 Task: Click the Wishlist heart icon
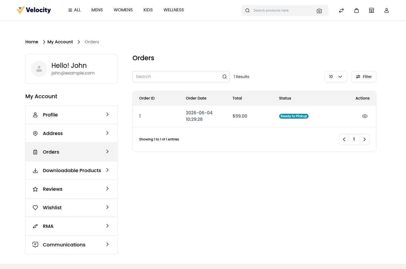click(x=35, y=208)
